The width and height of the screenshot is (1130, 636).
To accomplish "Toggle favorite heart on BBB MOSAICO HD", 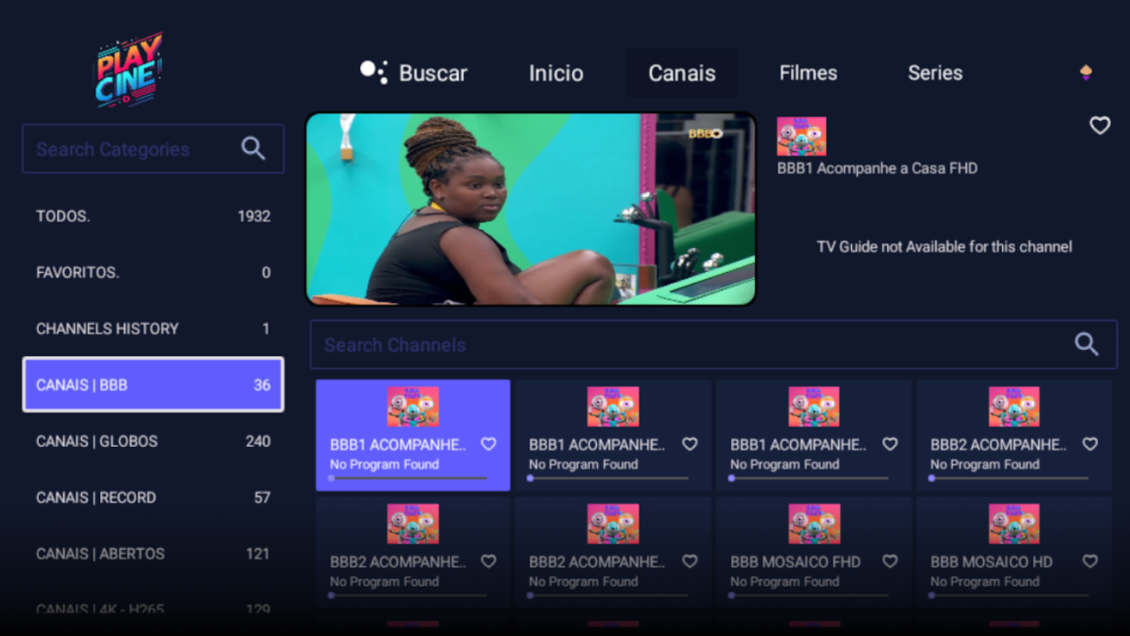I will click(1090, 561).
